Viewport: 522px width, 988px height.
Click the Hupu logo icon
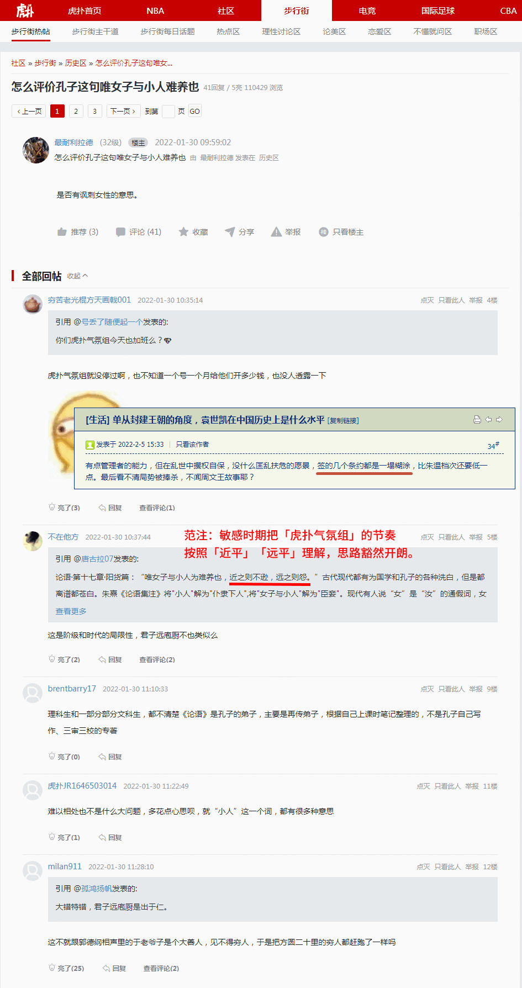tap(25, 10)
